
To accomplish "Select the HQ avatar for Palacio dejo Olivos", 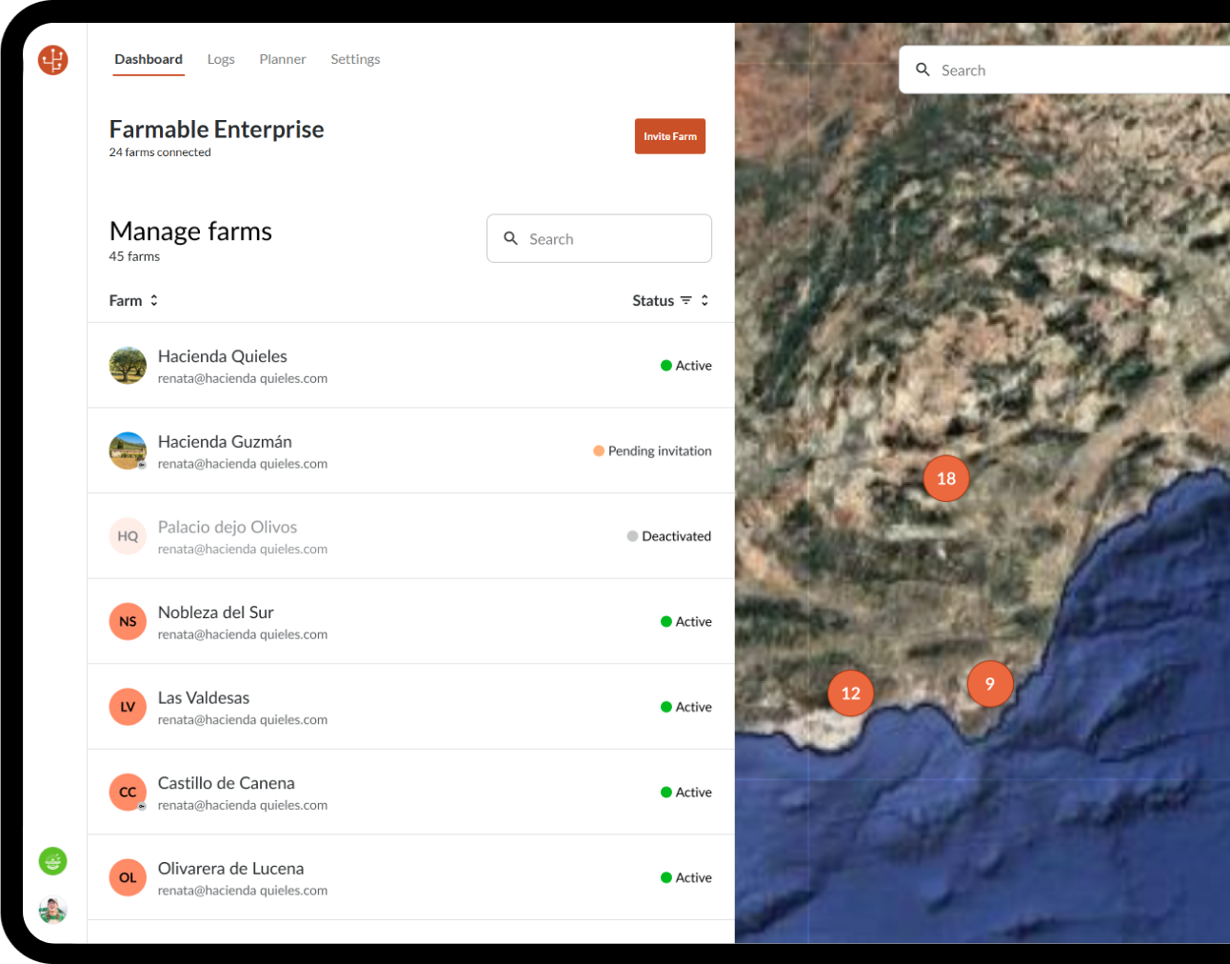I will pyautogui.click(x=128, y=536).
